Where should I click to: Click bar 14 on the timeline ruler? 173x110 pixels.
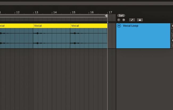(55, 12)
